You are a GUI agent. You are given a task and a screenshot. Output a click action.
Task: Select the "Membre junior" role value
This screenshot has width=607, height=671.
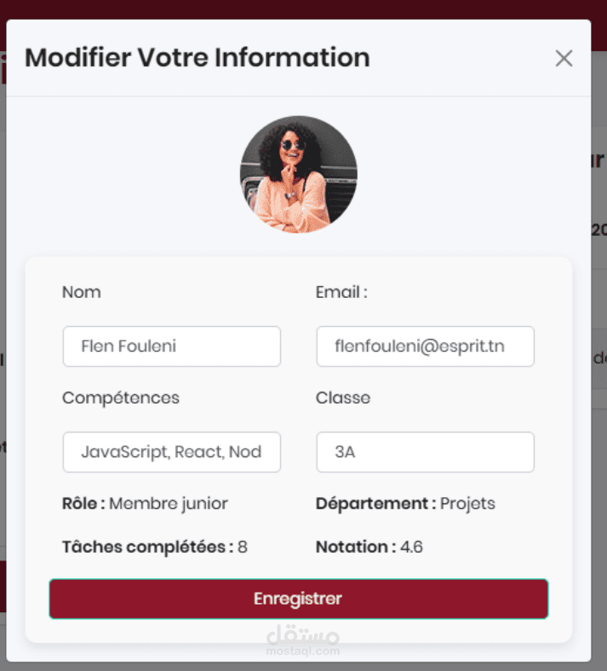pyautogui.click(x=169, y=503)
